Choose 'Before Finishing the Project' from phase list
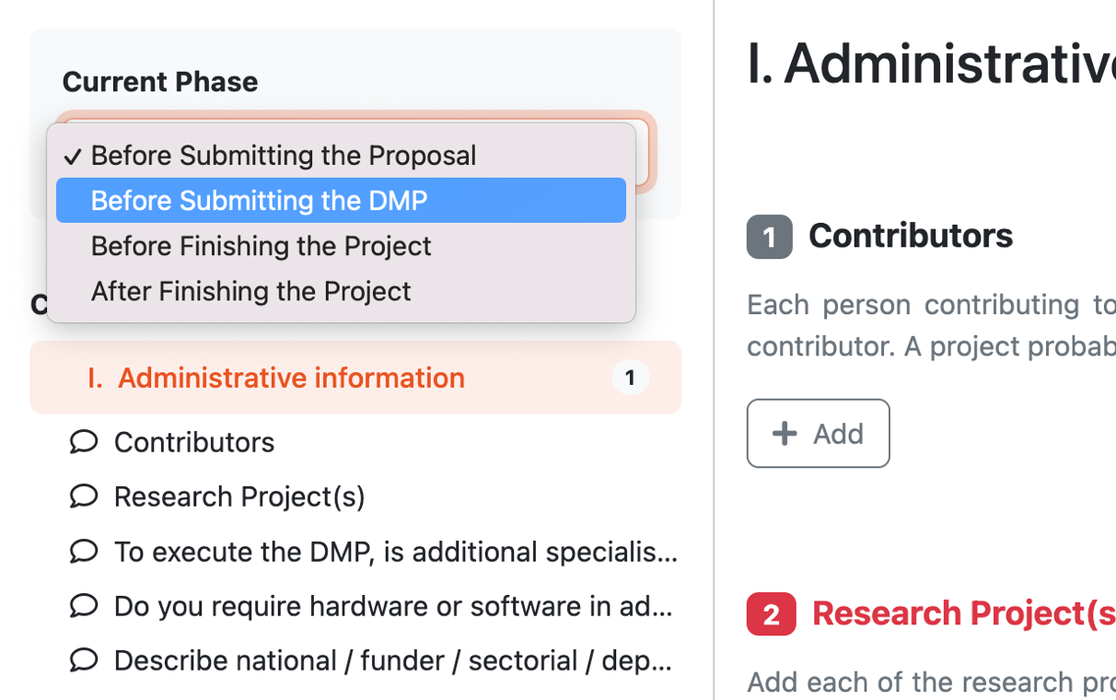 (261, 246)
